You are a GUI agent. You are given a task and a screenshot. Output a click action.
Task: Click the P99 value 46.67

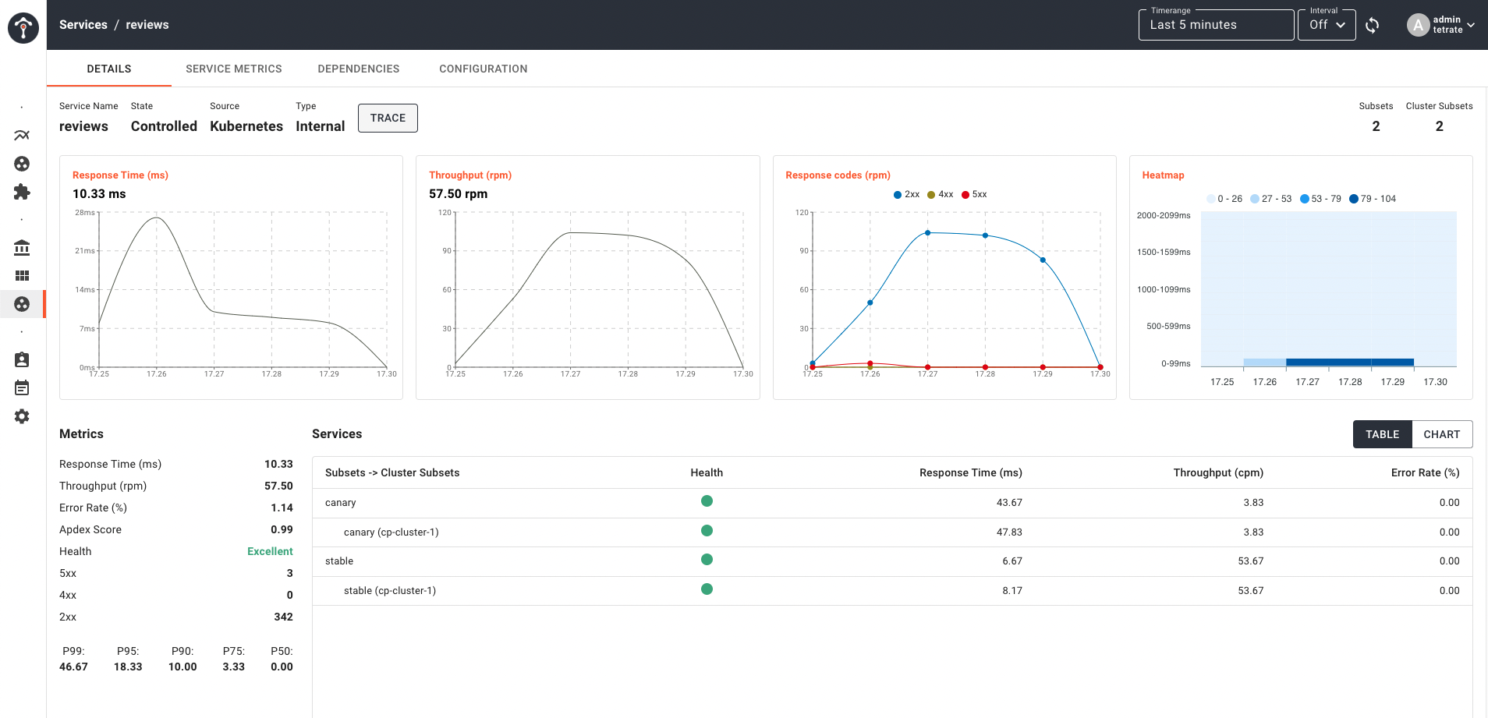(x=73, y=667)
